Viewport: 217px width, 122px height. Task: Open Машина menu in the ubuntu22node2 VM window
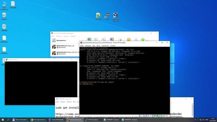(88, 45)
